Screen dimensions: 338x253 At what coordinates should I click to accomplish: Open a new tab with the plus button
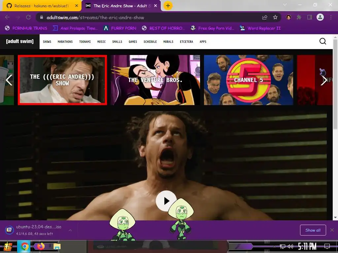168,6
